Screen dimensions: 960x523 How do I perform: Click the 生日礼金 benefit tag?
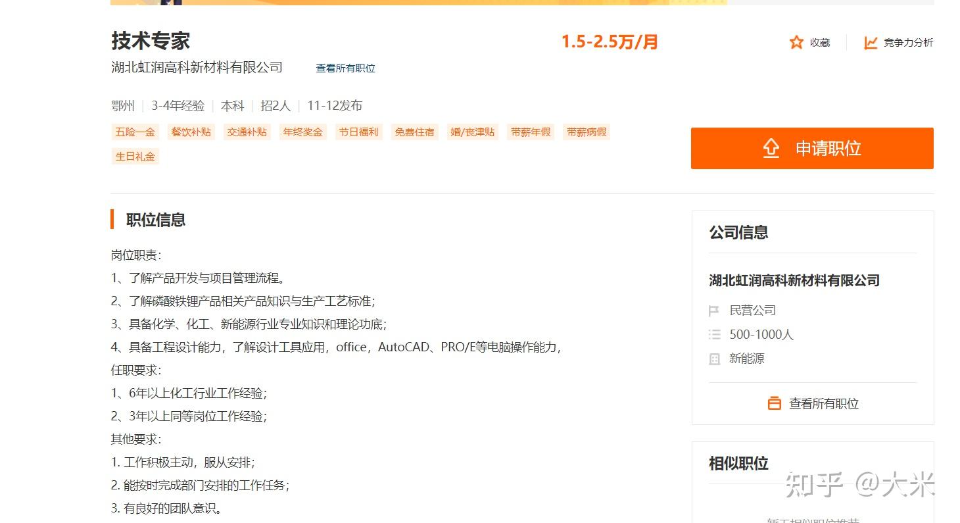[x=135, y=156]
